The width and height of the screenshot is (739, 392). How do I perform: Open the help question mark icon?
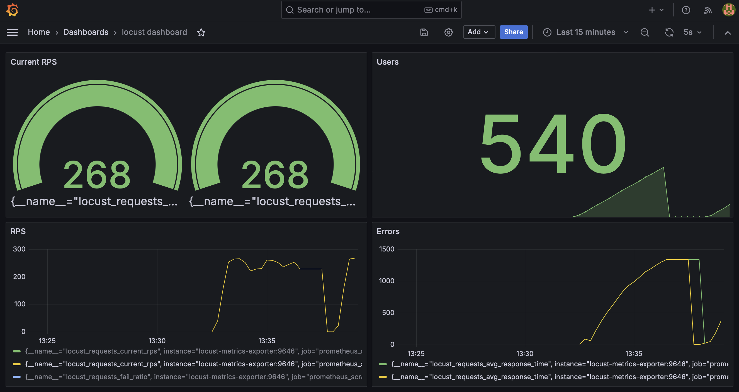coord(686,10)
